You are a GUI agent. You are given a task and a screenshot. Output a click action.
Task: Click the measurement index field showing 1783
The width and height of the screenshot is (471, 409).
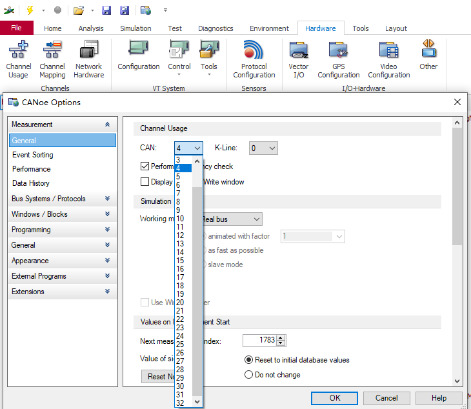(x=259, y=340)
